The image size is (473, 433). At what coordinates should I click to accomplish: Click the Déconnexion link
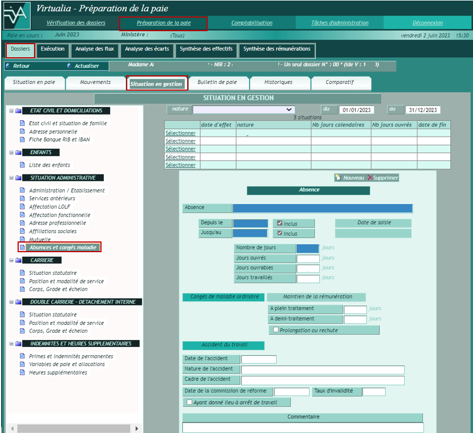[x=428, y=23]
